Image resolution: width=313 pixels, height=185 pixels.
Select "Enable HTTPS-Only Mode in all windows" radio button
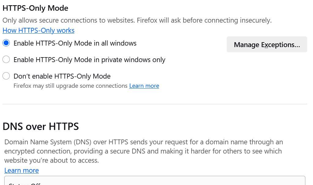(6, 43)
